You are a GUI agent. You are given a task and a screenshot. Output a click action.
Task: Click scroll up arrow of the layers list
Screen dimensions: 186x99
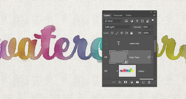click(155, 38)
